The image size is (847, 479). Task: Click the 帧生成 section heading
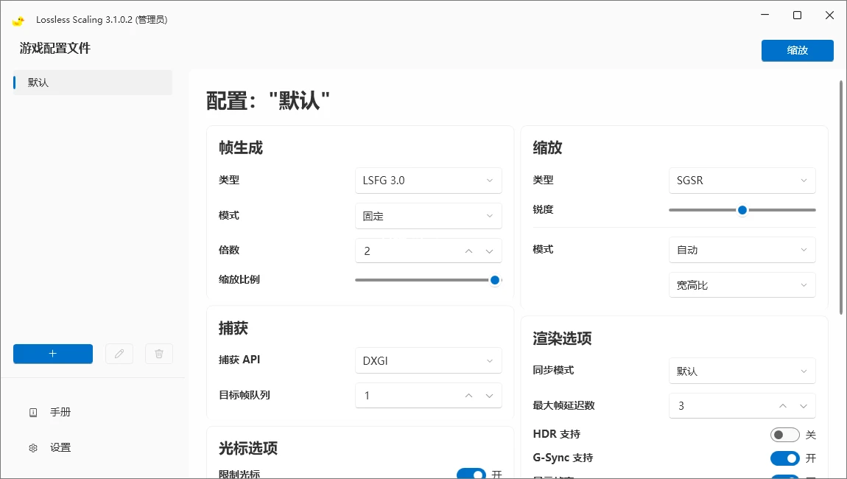click(241, 147)
